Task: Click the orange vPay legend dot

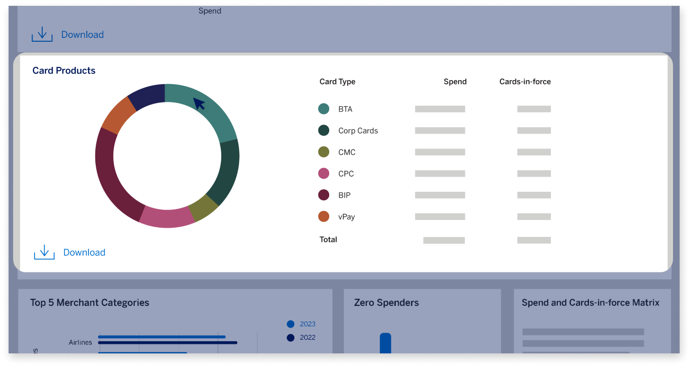Action: pos(324,216)
